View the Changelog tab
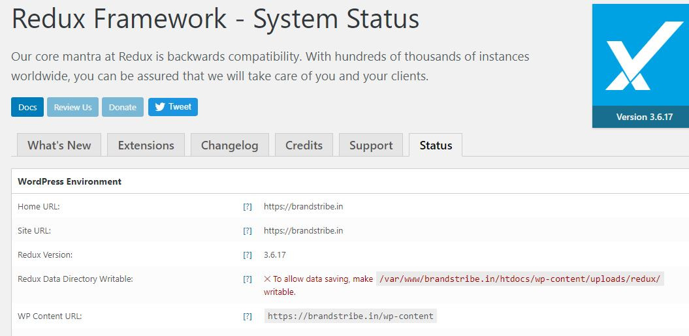The image size is (689, 336). pos(229,145)
